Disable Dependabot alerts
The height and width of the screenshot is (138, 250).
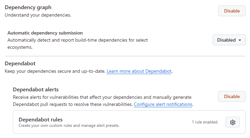click(x=232, y=96)
